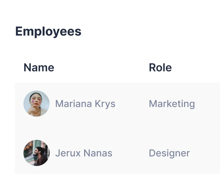Select the Designer role cell
Viewport: 220px width, 174px height.
[x=169, y=153]
